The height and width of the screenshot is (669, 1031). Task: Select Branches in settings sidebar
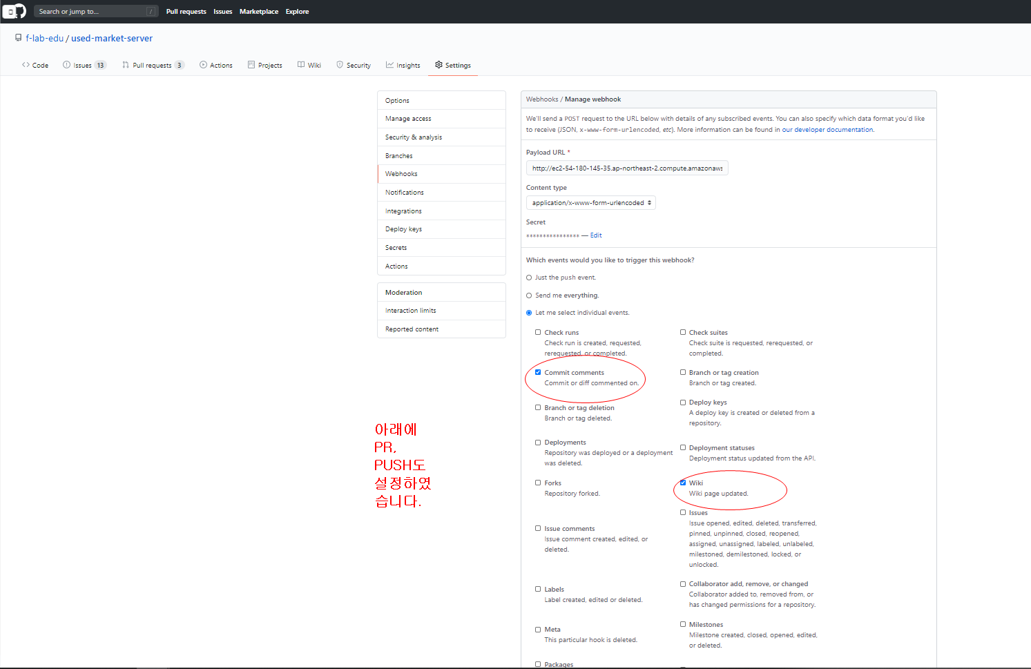coord(442,156)
